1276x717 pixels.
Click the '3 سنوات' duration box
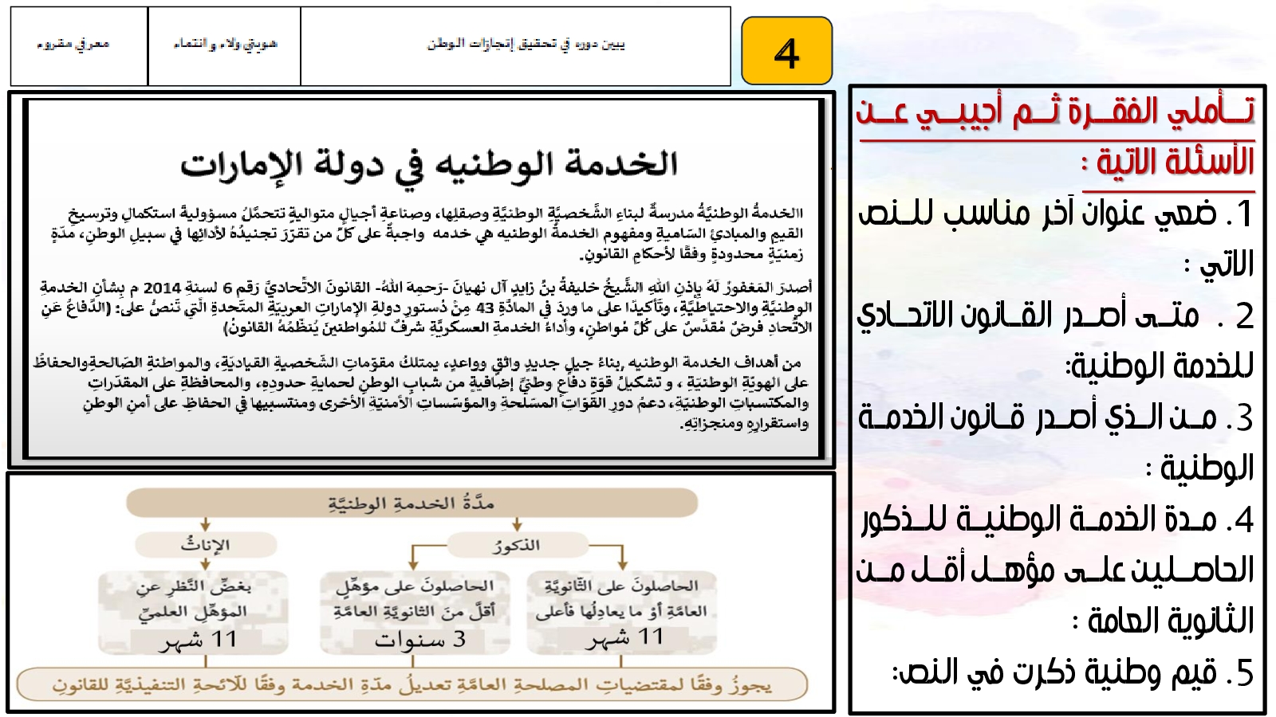415,612
